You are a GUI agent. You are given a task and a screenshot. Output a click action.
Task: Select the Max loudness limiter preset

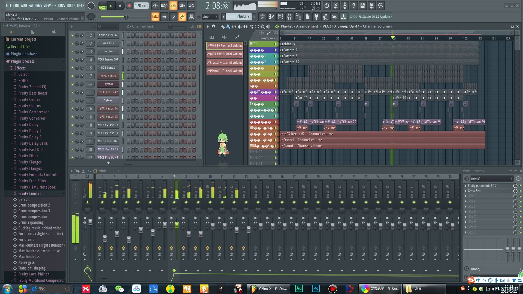29,257
